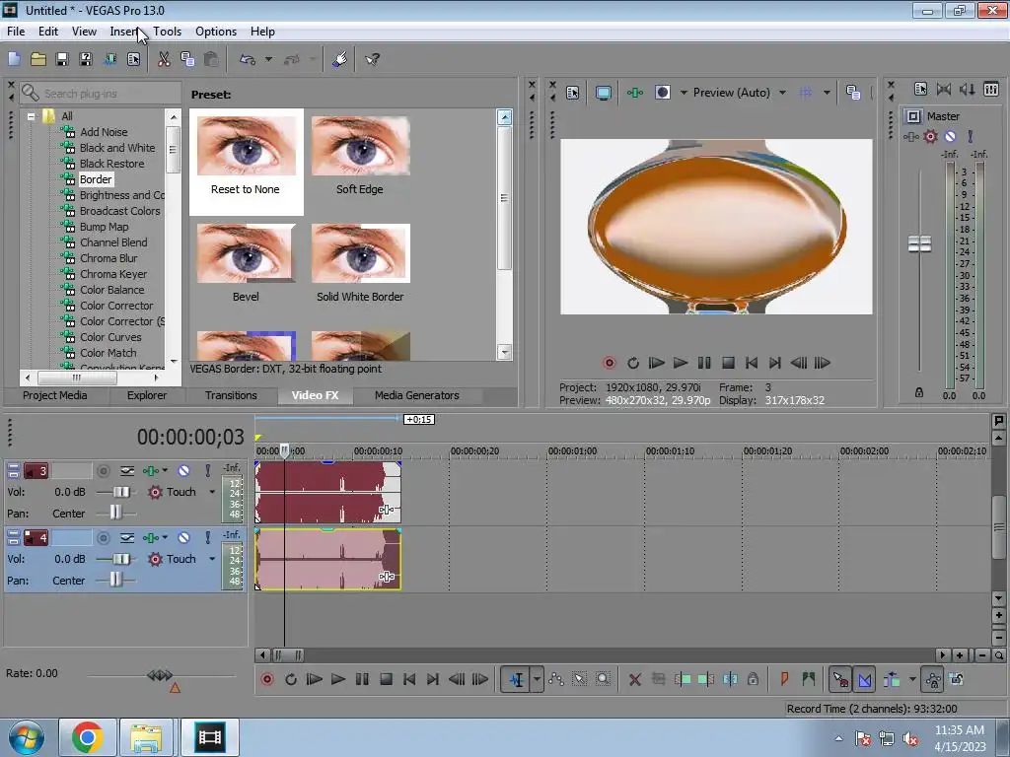This screenshot has height=757, width=1010.
Task: Click Preview on External Monitor icon
Action: click(x=604, y=93)
